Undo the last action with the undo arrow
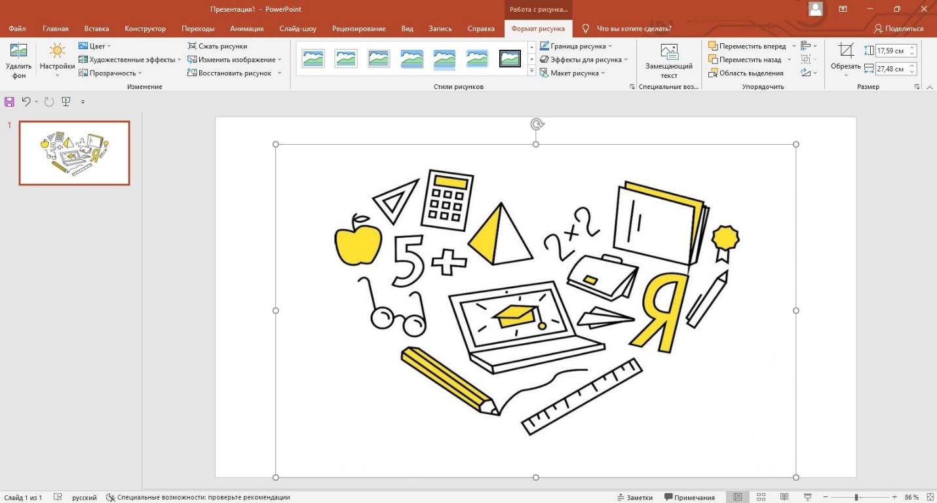The height and width of the screenshot is (503, 937). click(26, 102)
